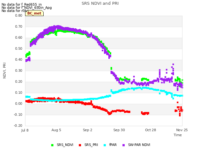This screenshot has width=201, height=151.
Task: Click the NDVI, PRI y-axis label
Action: coord(4,70)
